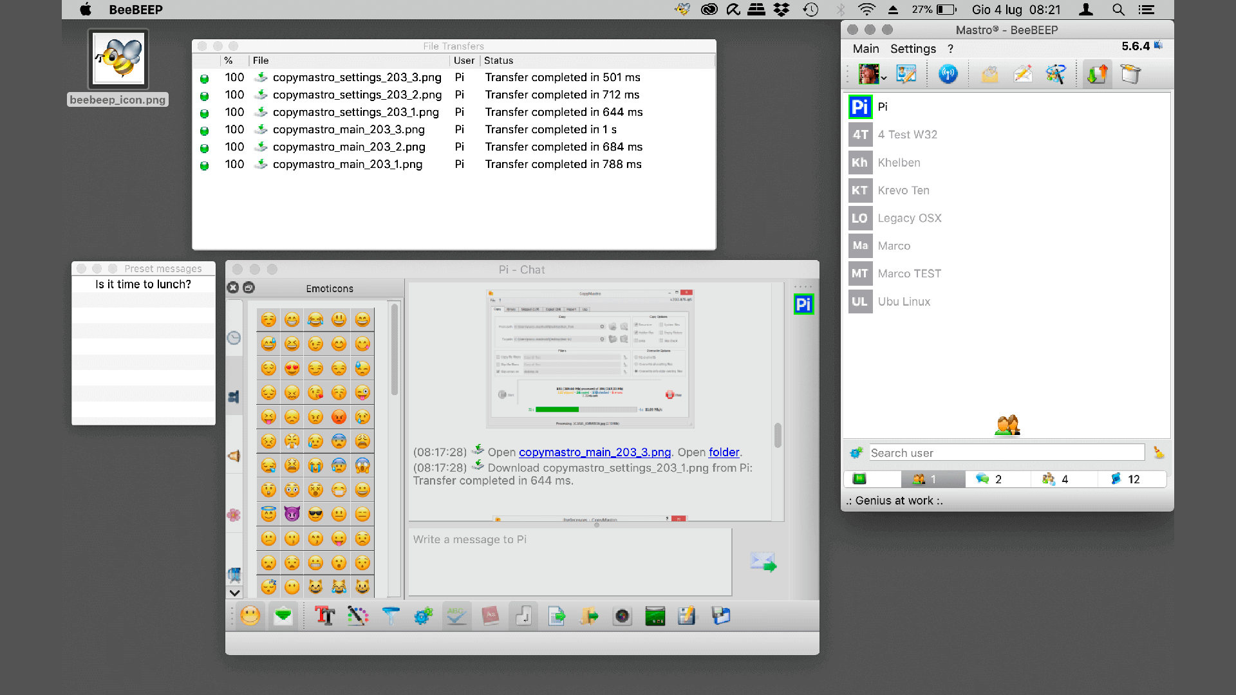The height and width of the screenshot is (695, 1236).
Task: Open the emoticons panel toggle button
Action: (251, 616)
